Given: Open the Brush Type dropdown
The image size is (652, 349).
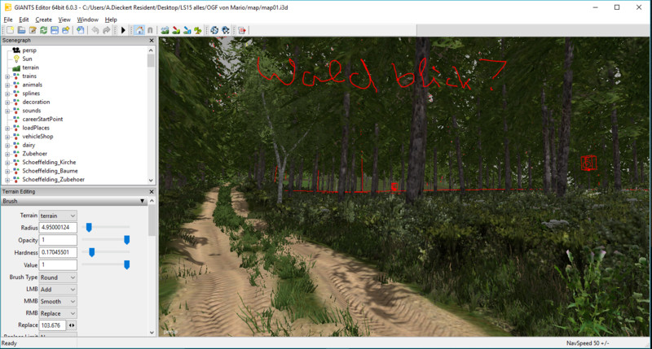Looking at the screenshot, I should point(58,277).
